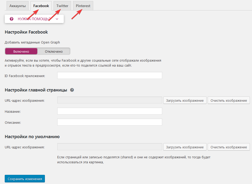Viewport: 252px width, 184px height.
Task: Go to the Pinterest tab
Action: 83,6
